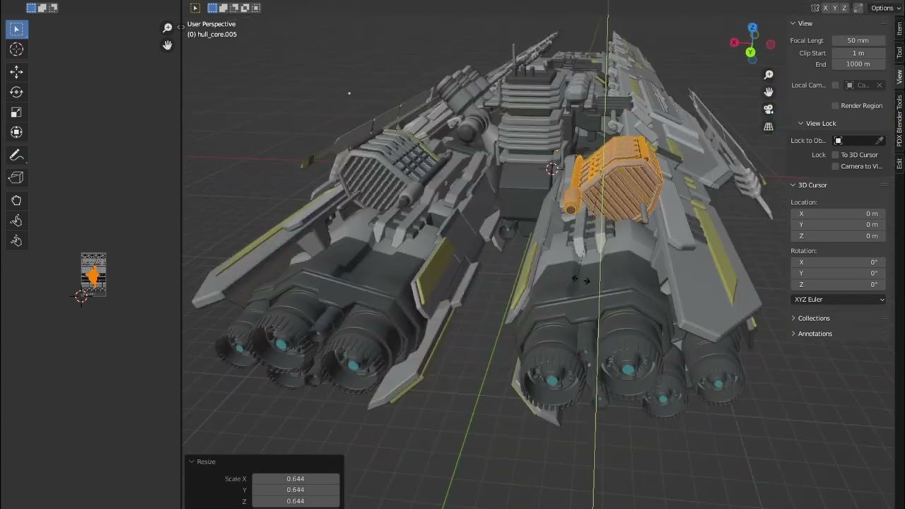Screen dimensions: 905x509
Task: Select the Select Box tool
Action: pyautogui.click(x=16, y=29)
